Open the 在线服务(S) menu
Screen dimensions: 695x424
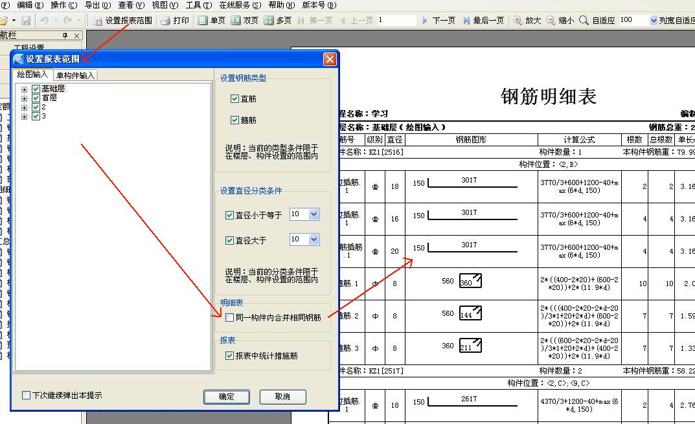click(x=240, y=5)
